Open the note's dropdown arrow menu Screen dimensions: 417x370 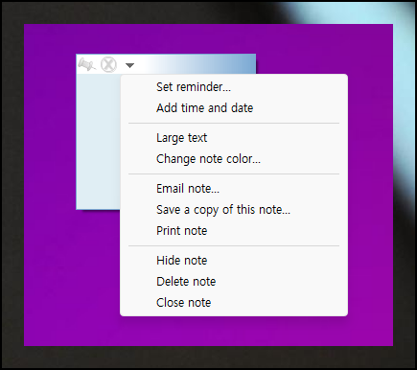(x=129, y=65)
